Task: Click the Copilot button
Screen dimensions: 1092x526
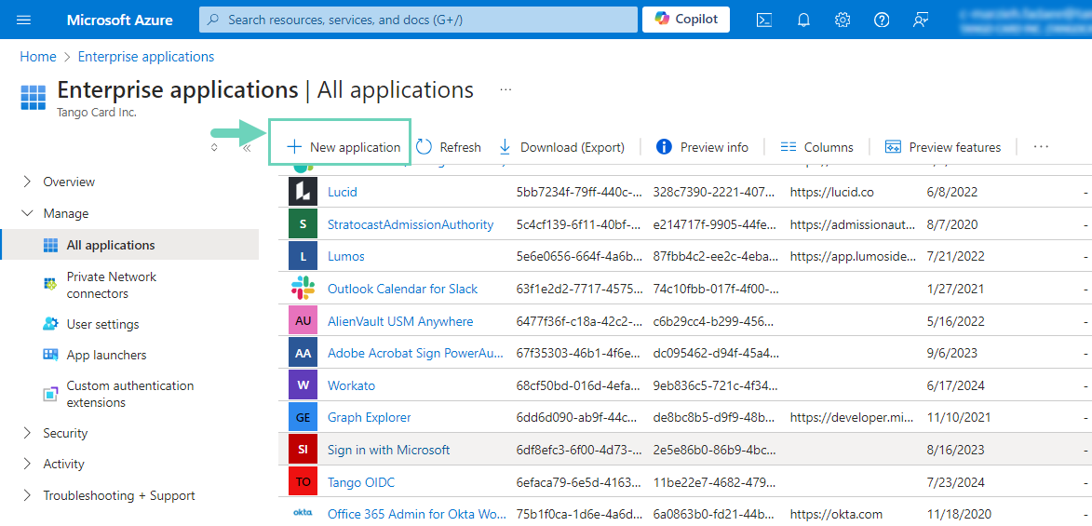Action: [x=686, y=20]
